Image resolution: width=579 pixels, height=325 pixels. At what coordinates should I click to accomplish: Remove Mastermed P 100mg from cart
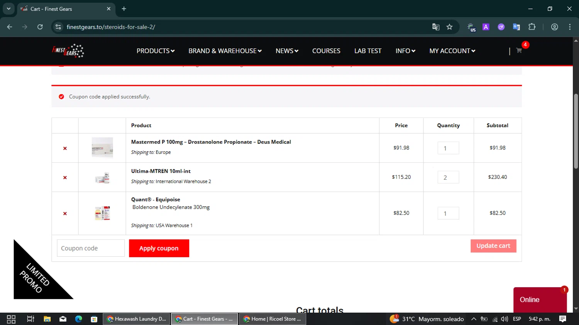(65, 148)
